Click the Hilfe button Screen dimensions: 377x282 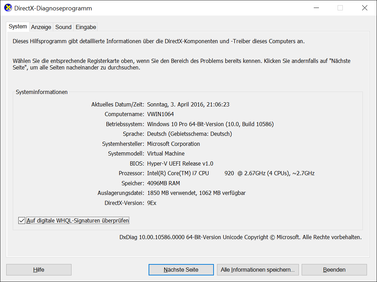pyautogui.click(x=39, y=270)
